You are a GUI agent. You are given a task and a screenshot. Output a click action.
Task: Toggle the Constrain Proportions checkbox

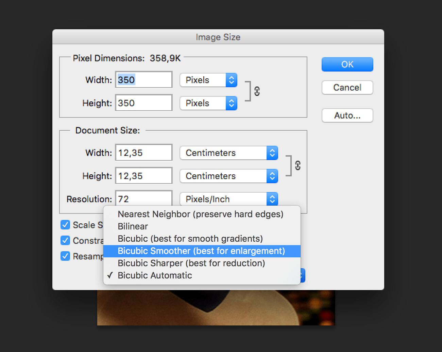tap(65, 240)
